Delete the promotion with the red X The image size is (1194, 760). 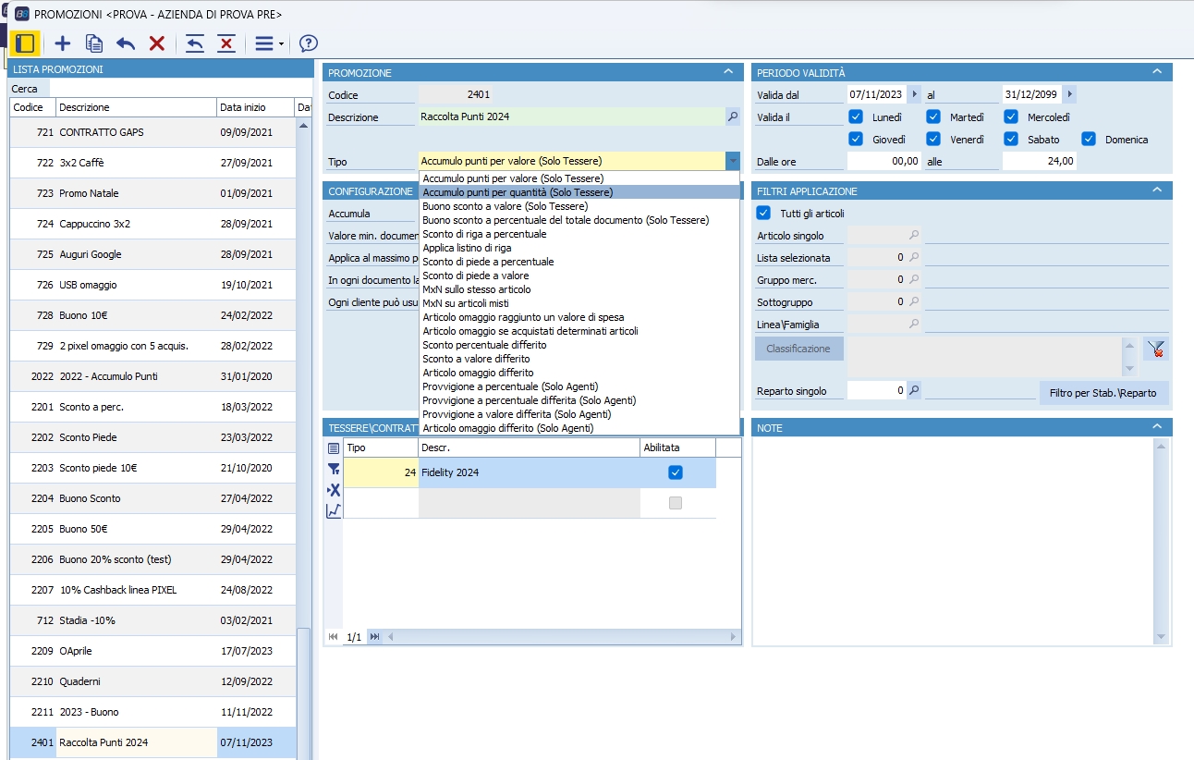(x=157, y=43)
